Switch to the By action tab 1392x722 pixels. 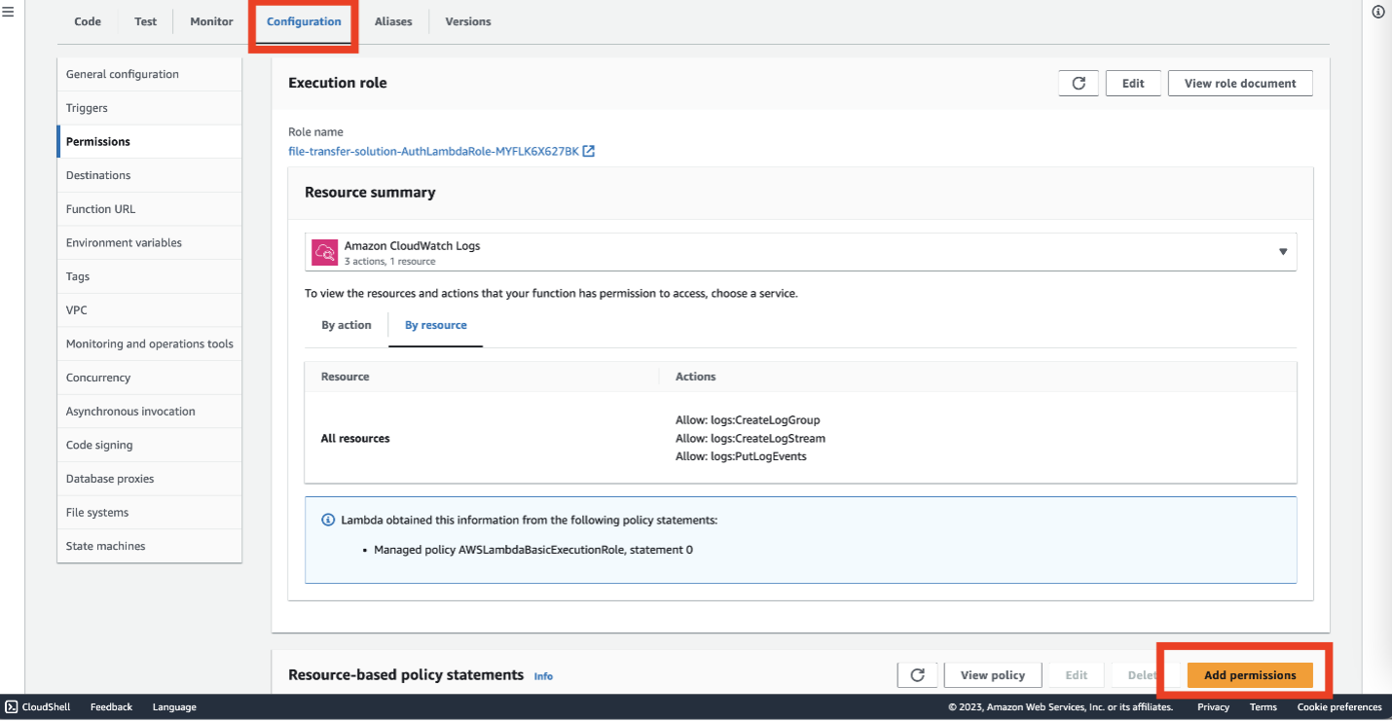(346, 324)
